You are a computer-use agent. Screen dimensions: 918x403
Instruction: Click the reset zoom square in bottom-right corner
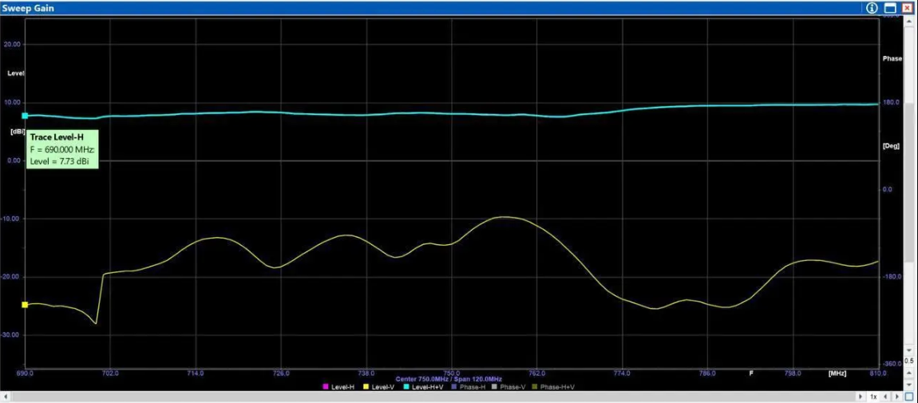click(909, 397)
